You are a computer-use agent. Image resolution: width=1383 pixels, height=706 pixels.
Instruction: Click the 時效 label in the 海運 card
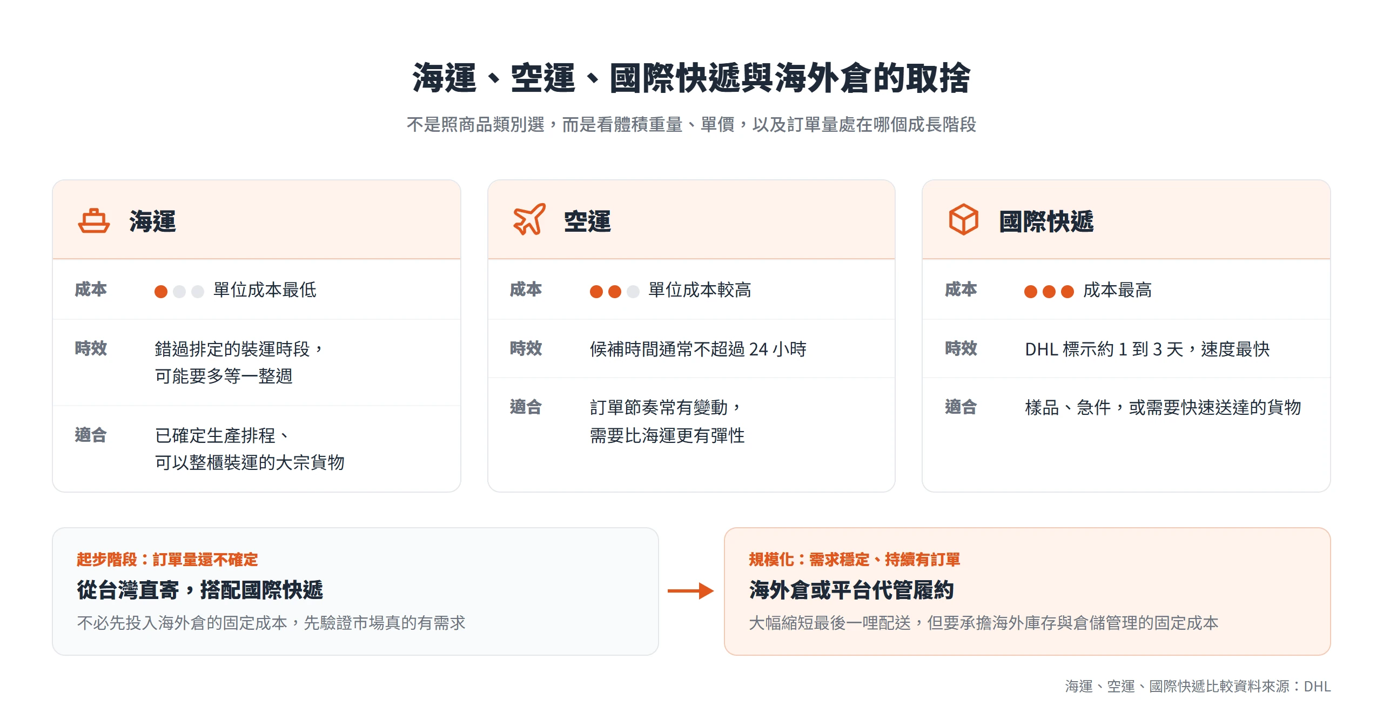click(91, 348)
